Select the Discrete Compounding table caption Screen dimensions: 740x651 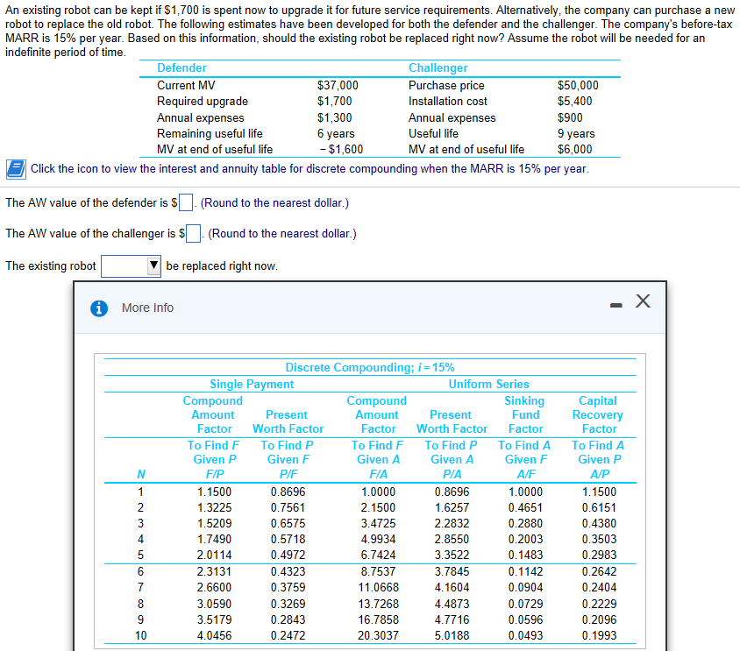pos(369,367)
